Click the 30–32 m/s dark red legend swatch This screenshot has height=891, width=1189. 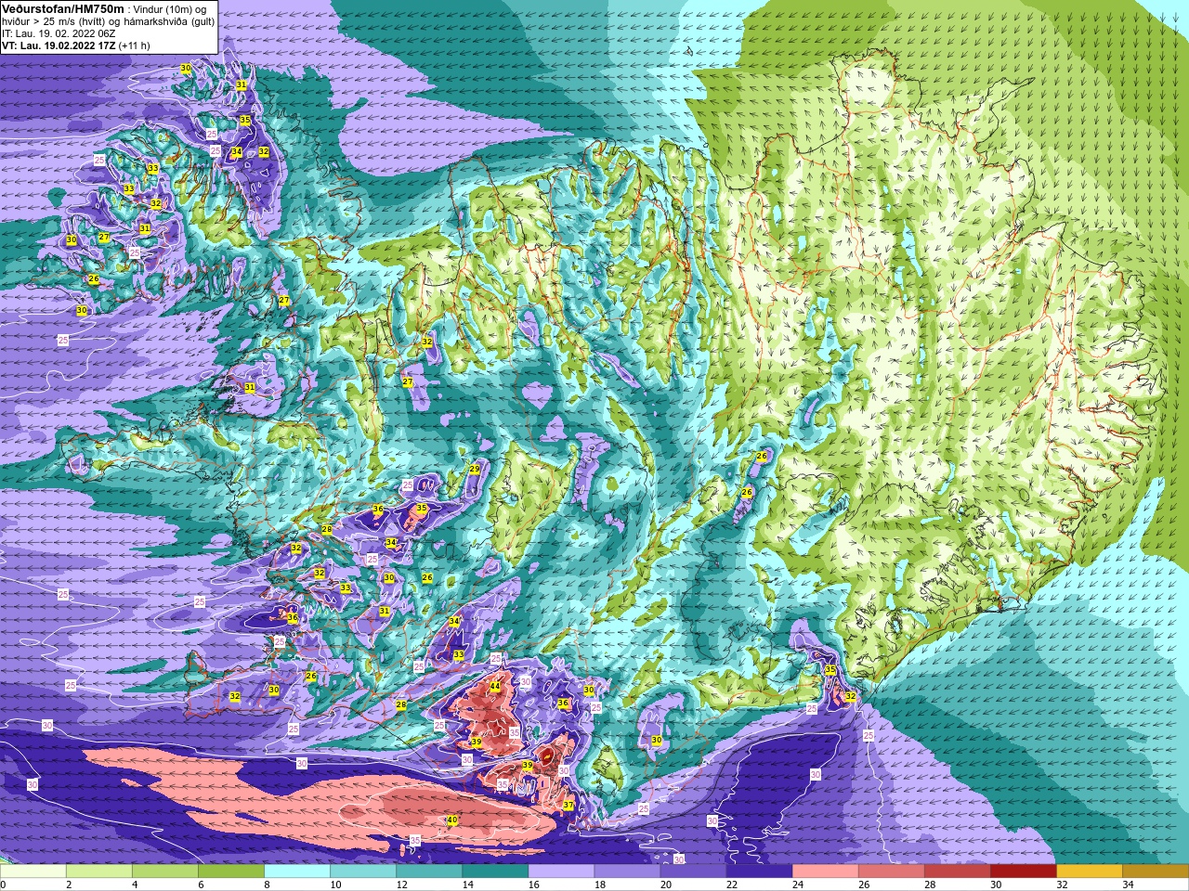click(x=1023, y=872)
